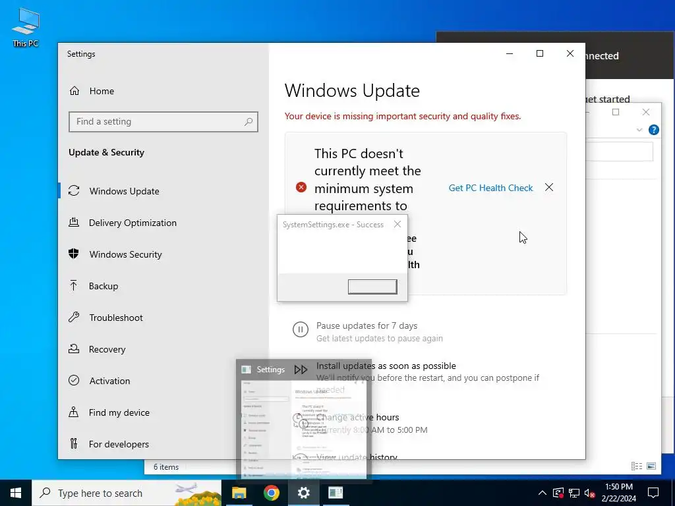Viewport: 675px width, 506px height.
Task: Expand the ribbon chevron in background window
Action: point(639,130)
